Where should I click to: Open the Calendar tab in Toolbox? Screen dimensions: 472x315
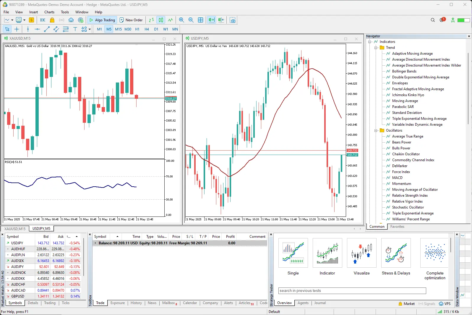(190, 303)
